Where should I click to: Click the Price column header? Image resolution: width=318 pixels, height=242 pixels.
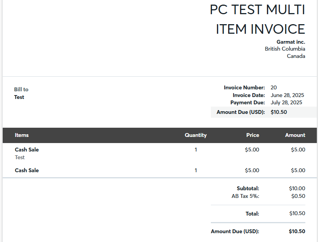(x=253, y=135)
